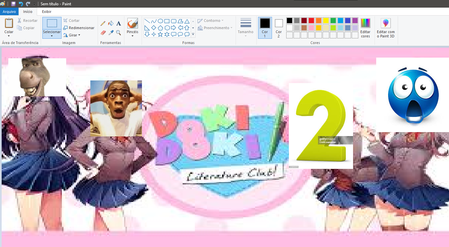449x247 pixels.
Task: Select the Color picker eyedropper tool
Action: coord(111,33)
